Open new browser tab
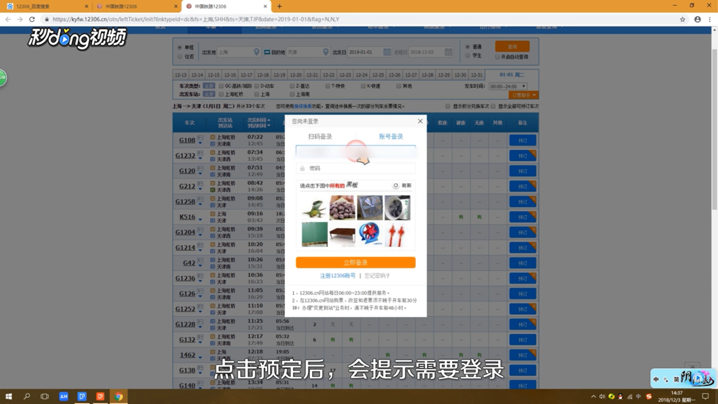The width and height of the screenshot is (718, 404). tap(279, 6)
